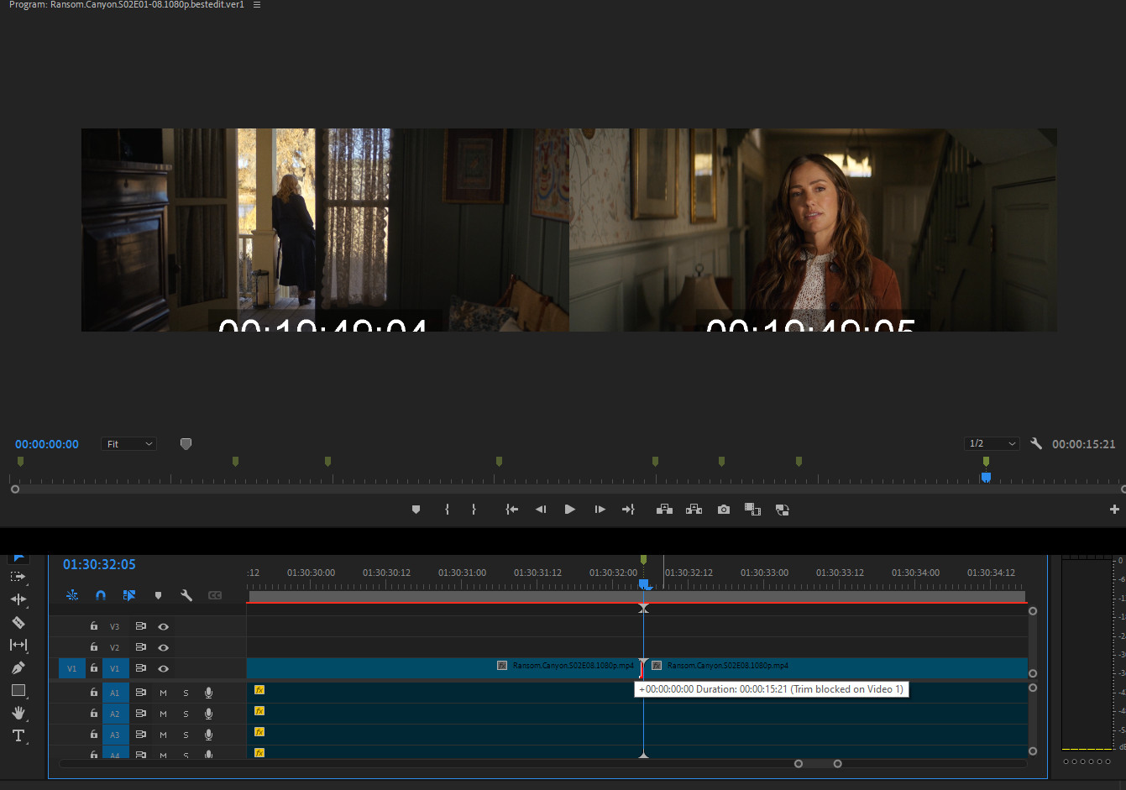This screenshot has height=790, width=1126.
Task: Click timeline horizontal zoom scrollbar
Action: point(818,764)
